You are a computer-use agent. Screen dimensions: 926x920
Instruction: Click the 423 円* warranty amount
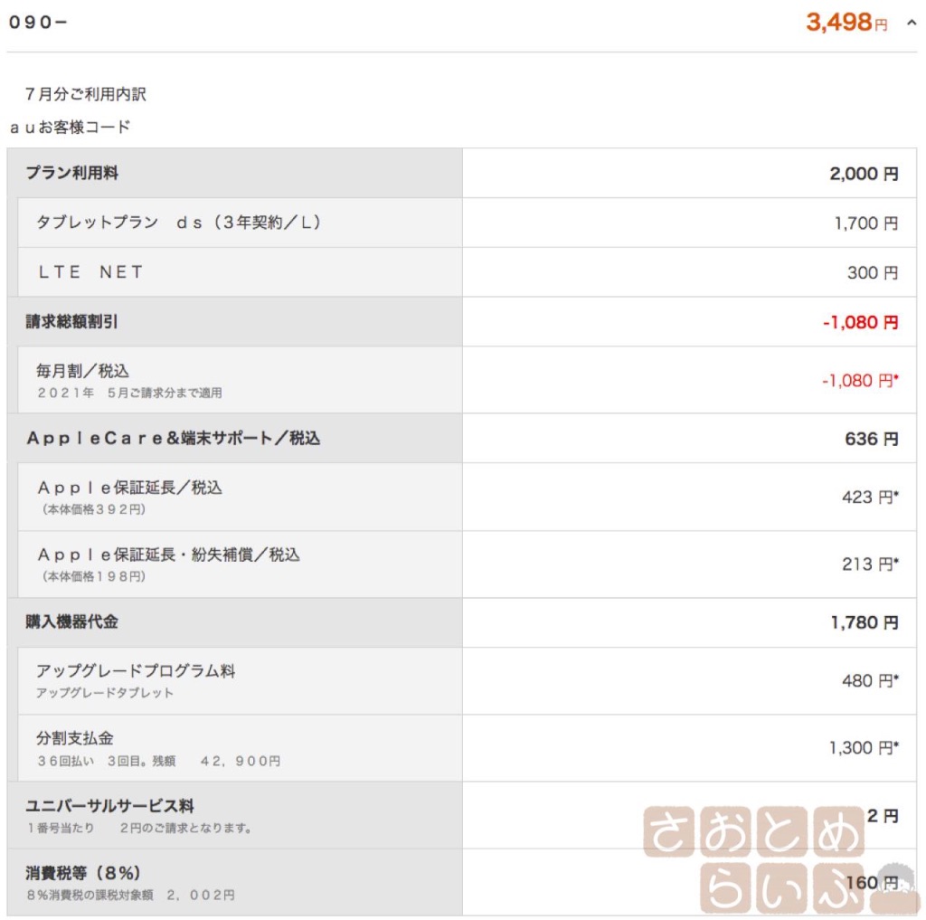click(x=871, y=497)
